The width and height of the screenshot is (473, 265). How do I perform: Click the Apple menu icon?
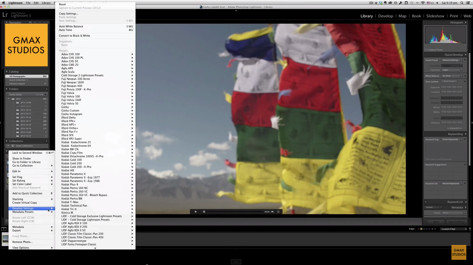pos(4,3)
